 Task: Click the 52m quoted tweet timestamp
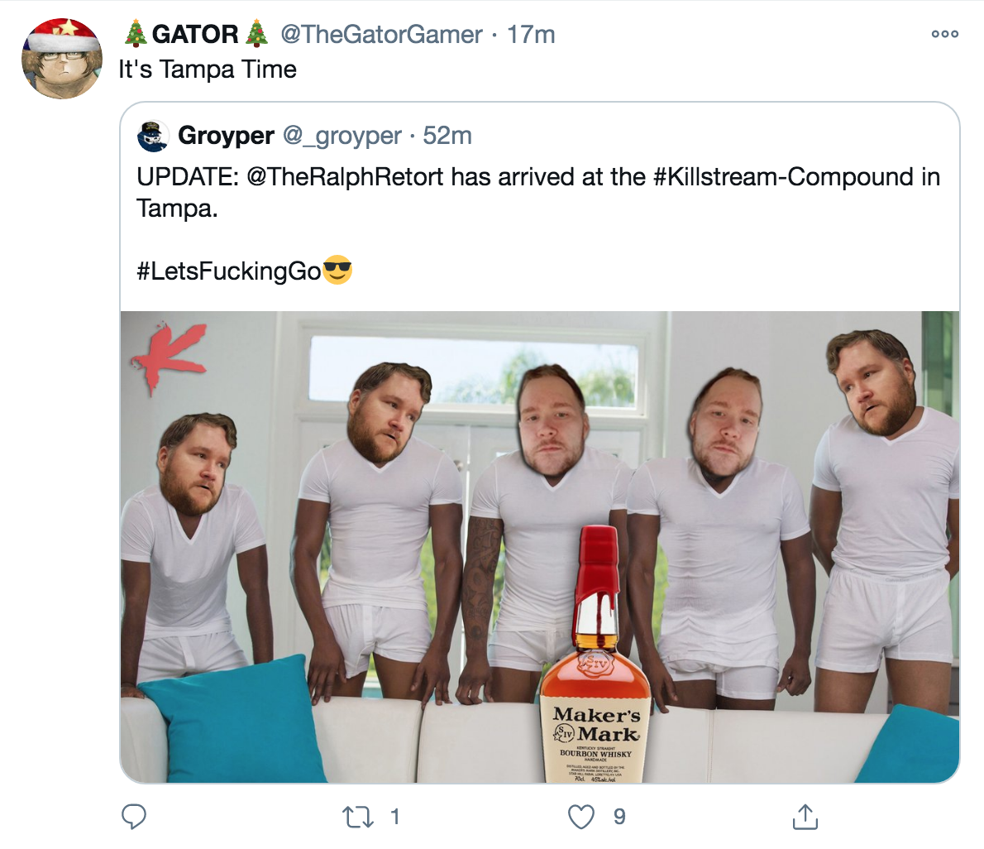(447, 136)
